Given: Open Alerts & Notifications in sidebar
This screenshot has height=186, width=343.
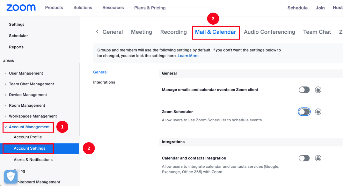Looking at the screenshot, I should coord(33,159).
